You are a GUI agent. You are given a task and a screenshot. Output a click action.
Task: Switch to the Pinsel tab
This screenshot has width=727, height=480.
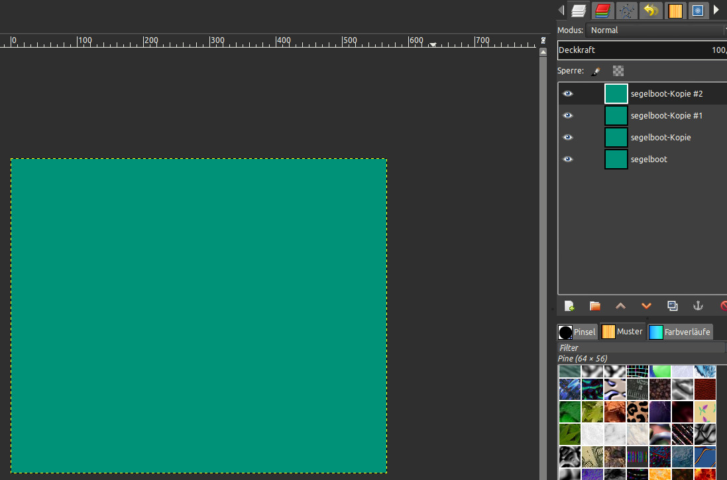coord(578,332)
